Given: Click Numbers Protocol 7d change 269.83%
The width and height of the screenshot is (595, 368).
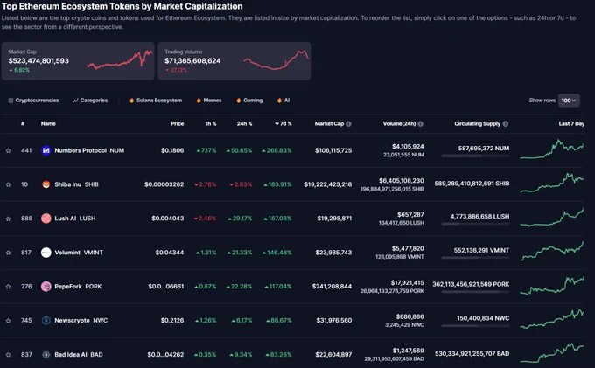Looking at the screenshot, I should click(276, 150).
